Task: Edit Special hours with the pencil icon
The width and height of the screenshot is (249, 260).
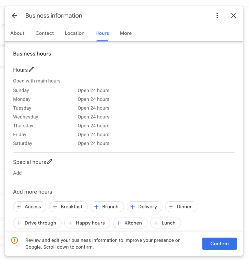Action: [x=50, y=161]
